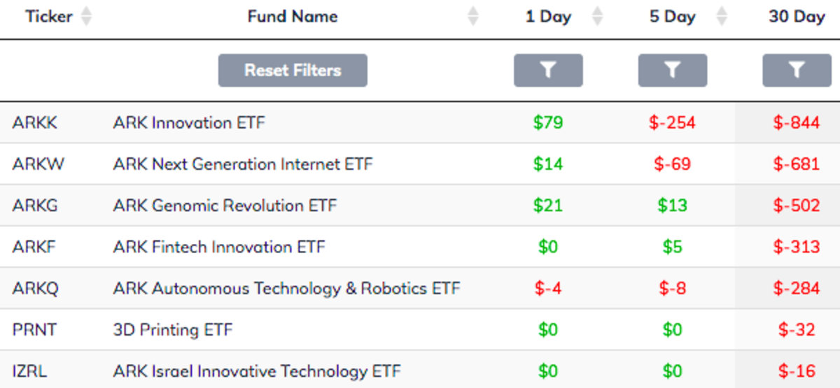Click the Reset Filters button
This screenshot has width=840, height=388.
(x=293, y=70)
